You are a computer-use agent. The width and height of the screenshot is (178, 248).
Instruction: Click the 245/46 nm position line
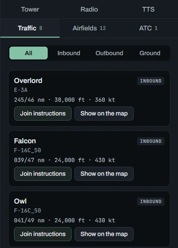(x=65, y=100)
